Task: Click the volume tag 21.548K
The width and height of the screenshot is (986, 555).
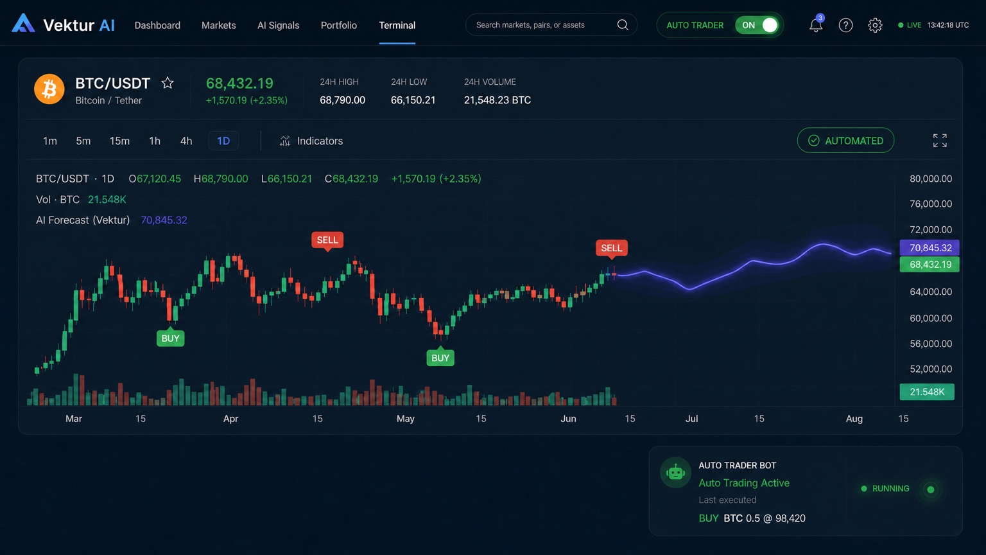Action: (927, 392)
